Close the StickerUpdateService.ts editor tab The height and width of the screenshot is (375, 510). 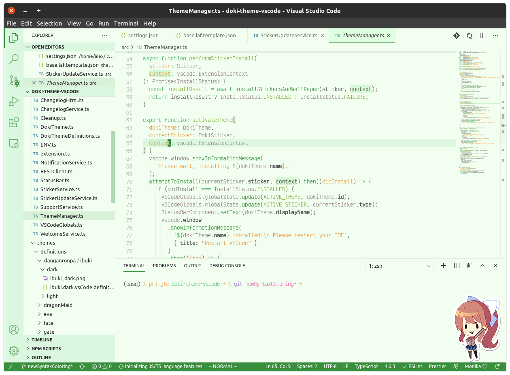pos(323,36)
